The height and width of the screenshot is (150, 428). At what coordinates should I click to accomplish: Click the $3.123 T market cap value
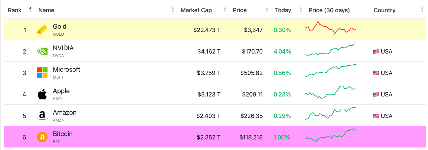(x=209, y=94)
